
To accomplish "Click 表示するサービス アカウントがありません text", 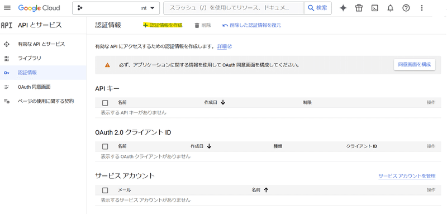I will [x=146, y=200].
